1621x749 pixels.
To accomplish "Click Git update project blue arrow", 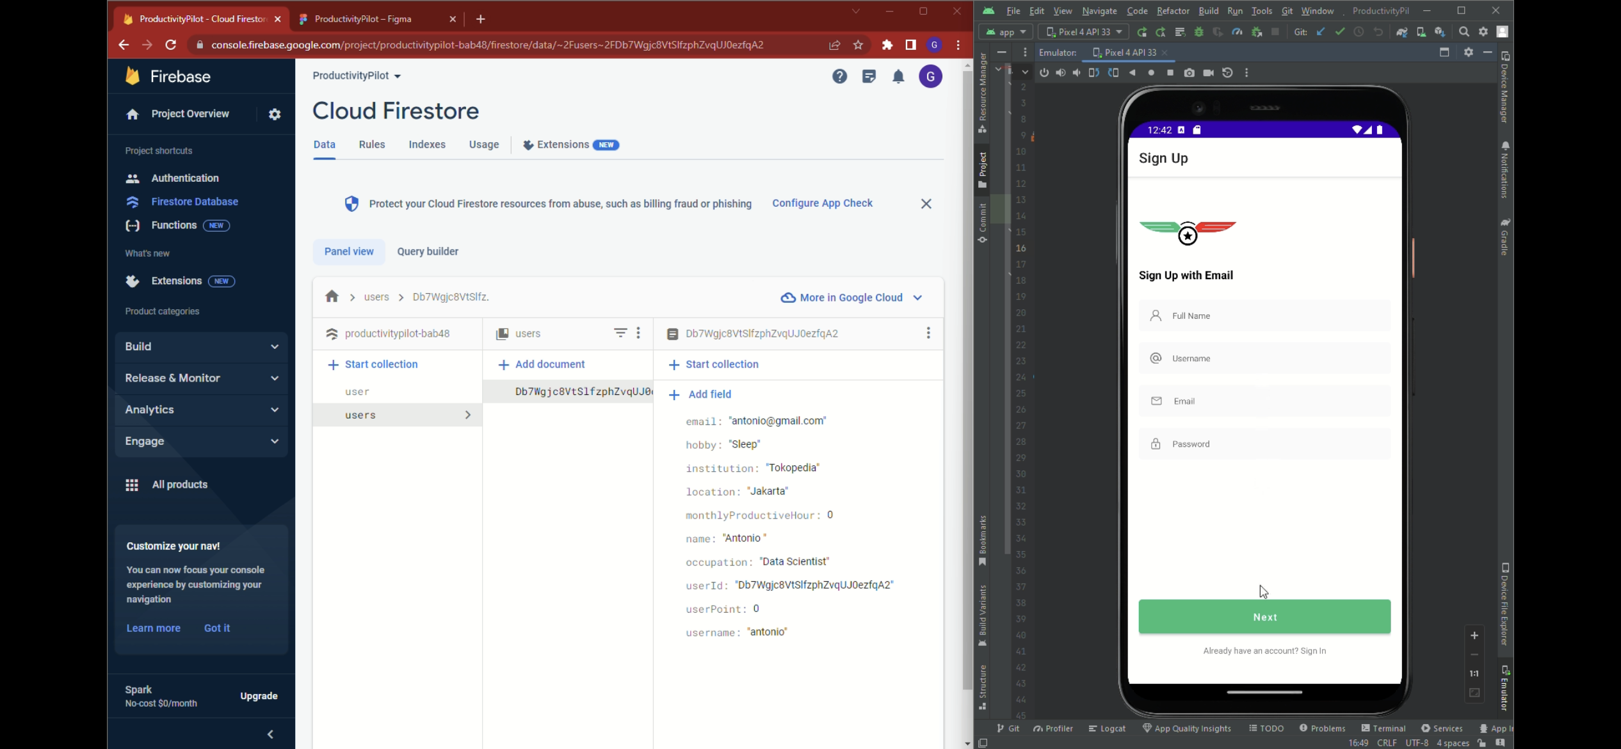I will tap(1320, 32).
